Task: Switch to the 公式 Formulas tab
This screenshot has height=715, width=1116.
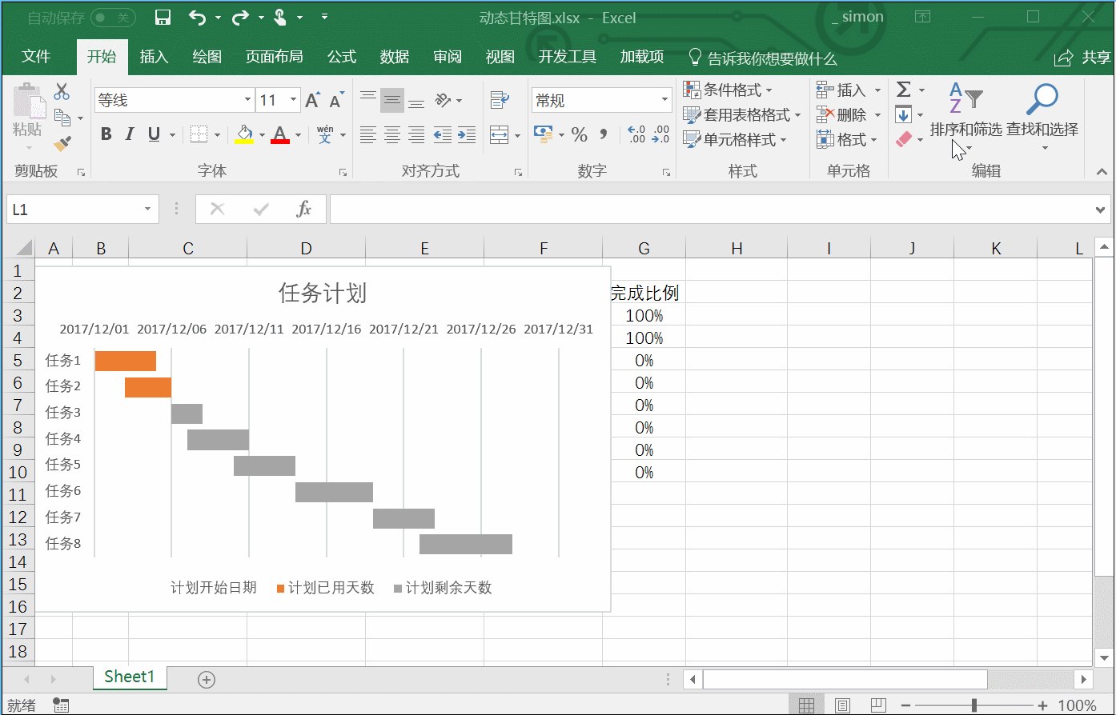Action: 342,57
